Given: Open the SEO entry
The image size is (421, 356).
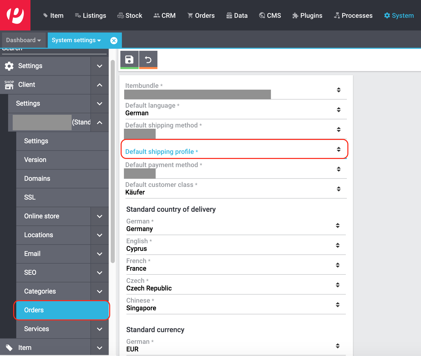Looking at the screenshot, I should point(53,273).
